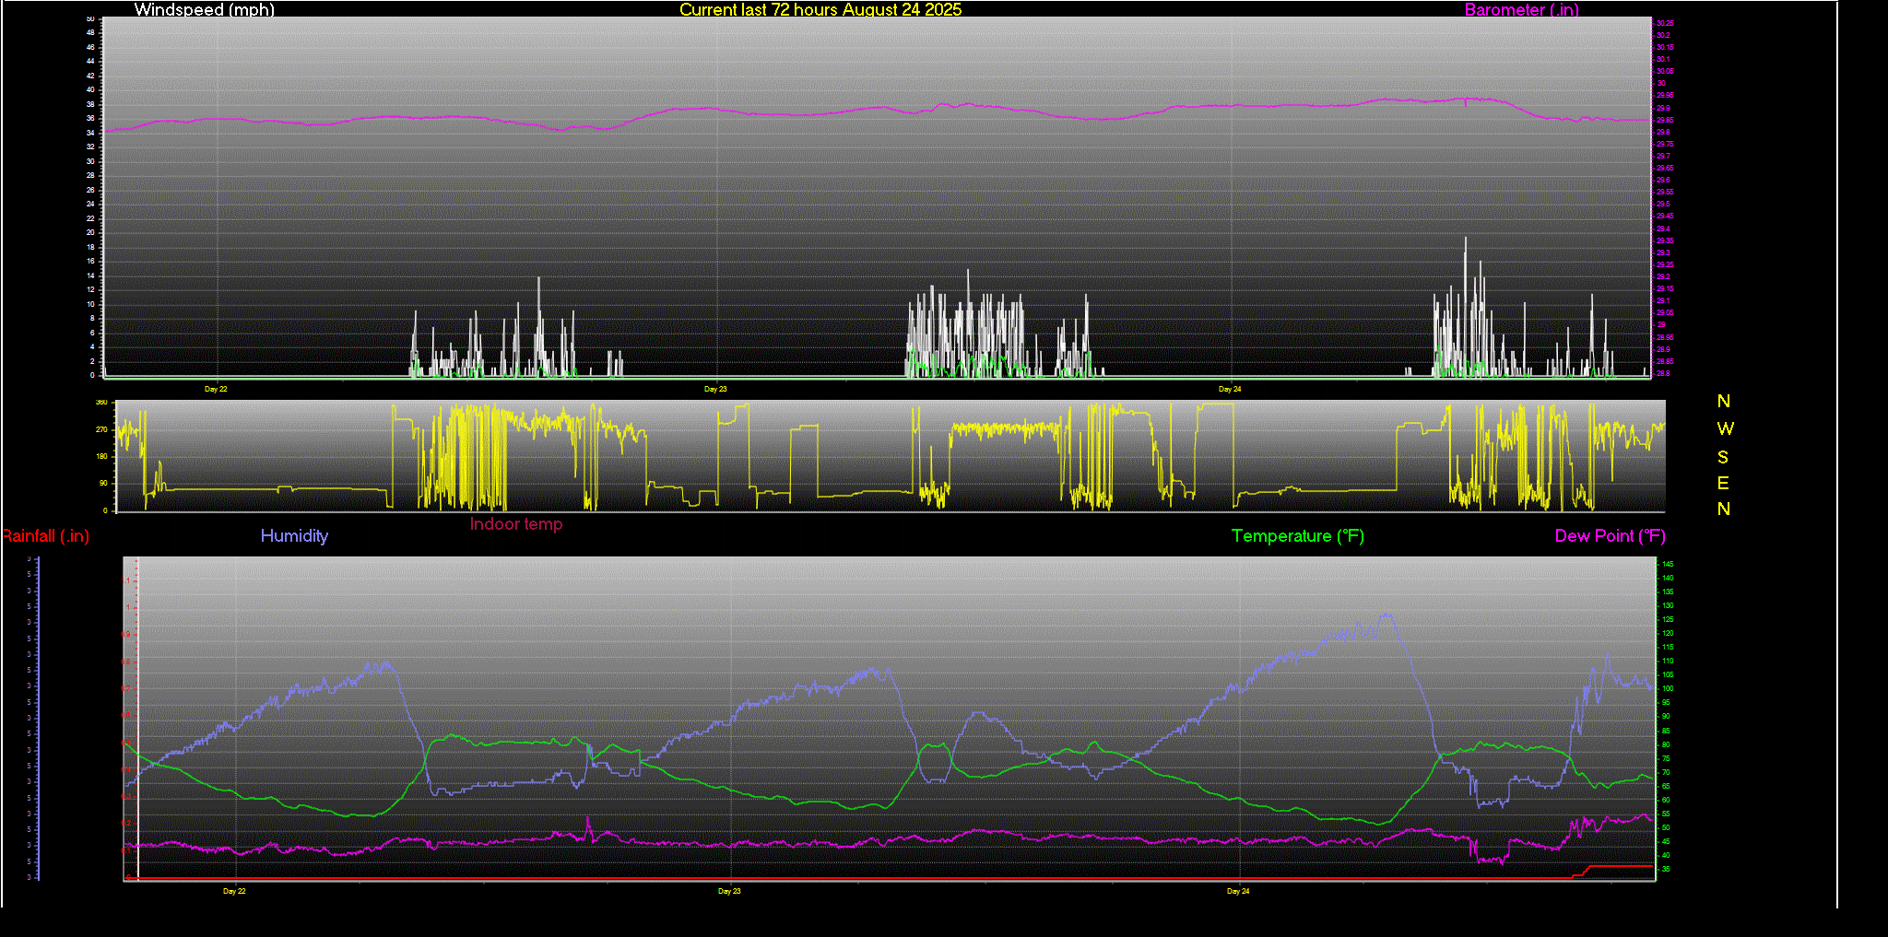Click '145' on the temperature axis
The width and height of the screenshot is (1888, 937).
[1669, 564]
